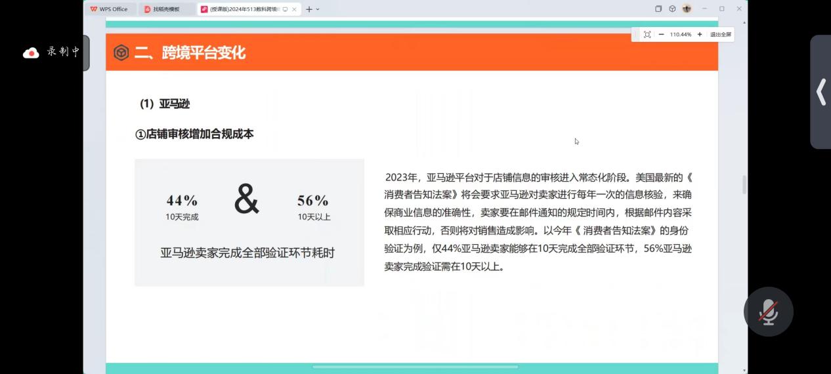Image resolution: width=831 pixels, height=374 pixels.
Task: Close the (授课版)2024年513 document tab
Action: tap(295, 9)
